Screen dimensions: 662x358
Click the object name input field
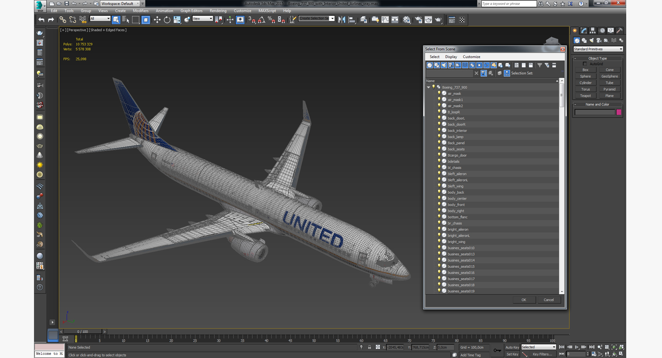pos(595,112)
